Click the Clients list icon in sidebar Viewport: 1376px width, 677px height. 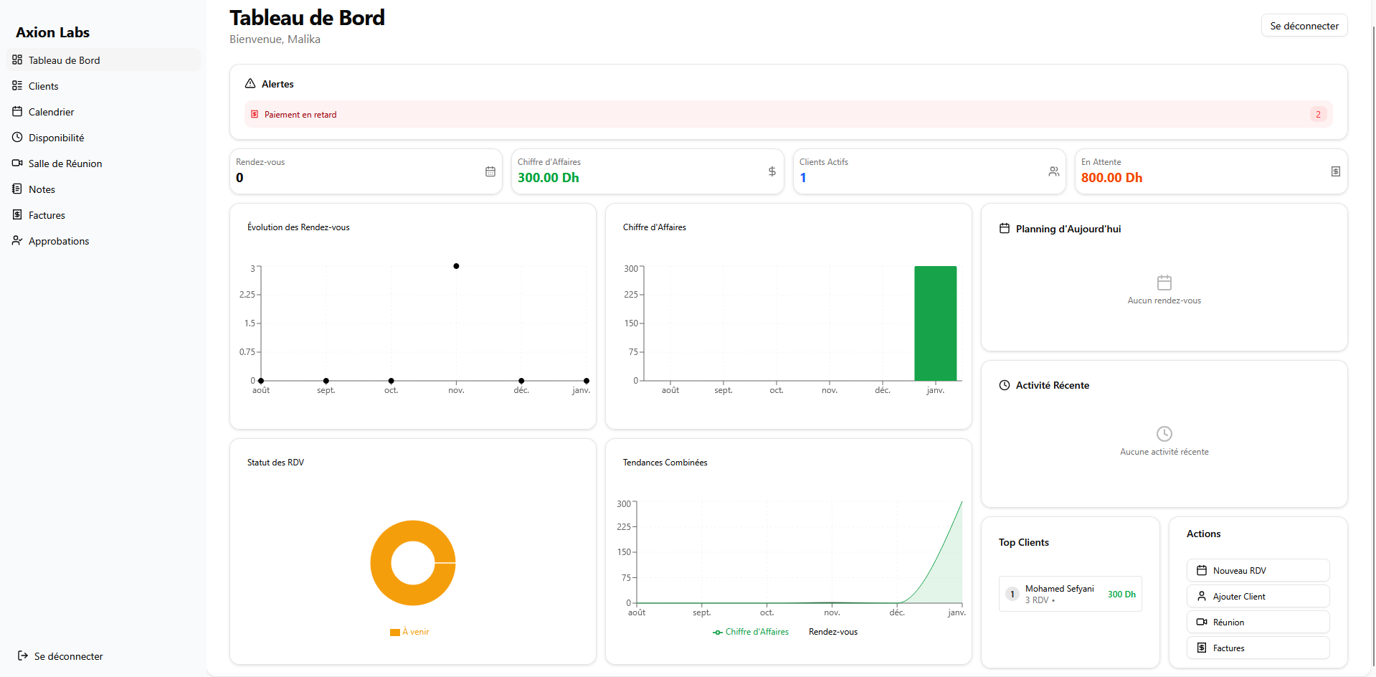pyautogui.click(x=16, y=86)
